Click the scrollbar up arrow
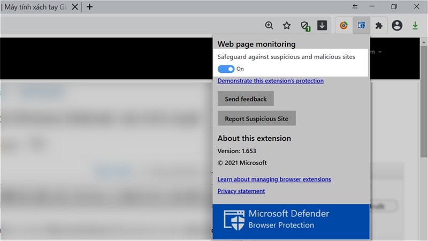The width and height of the screenshot is (428, 241). click(424, 42)
